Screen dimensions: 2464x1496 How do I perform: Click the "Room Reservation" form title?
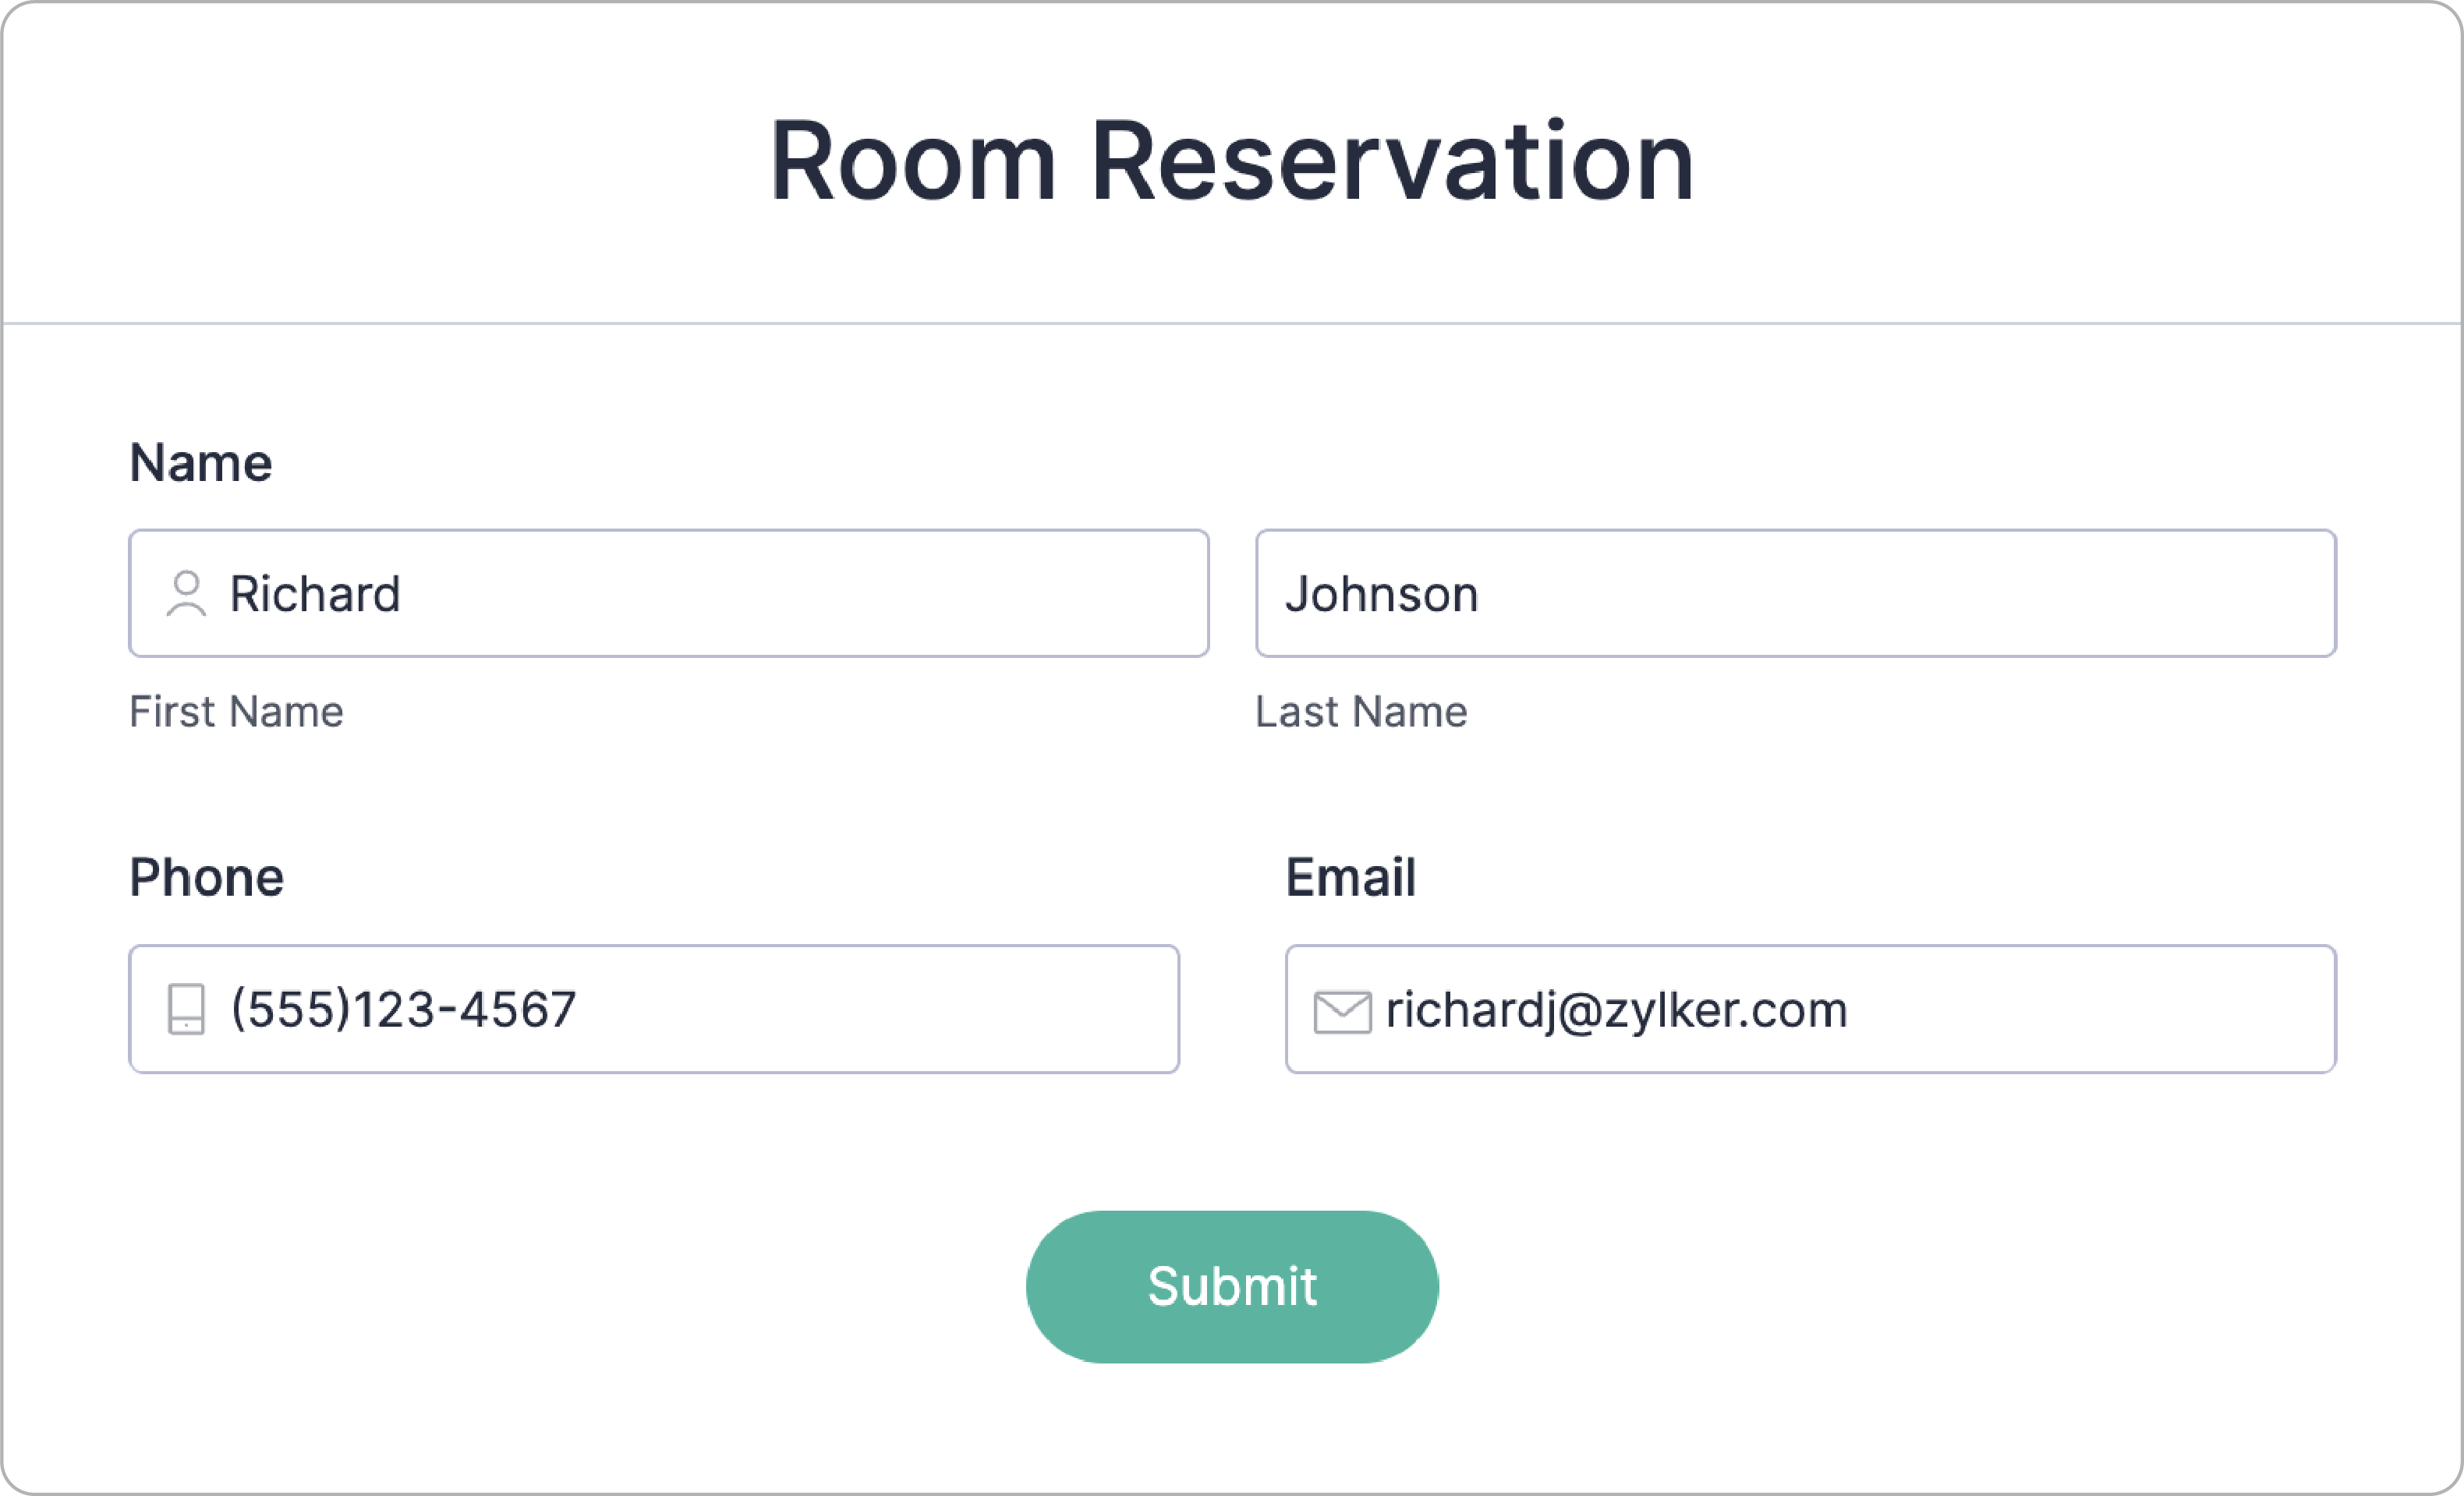pyautogui.click(x=1232, y=162)
